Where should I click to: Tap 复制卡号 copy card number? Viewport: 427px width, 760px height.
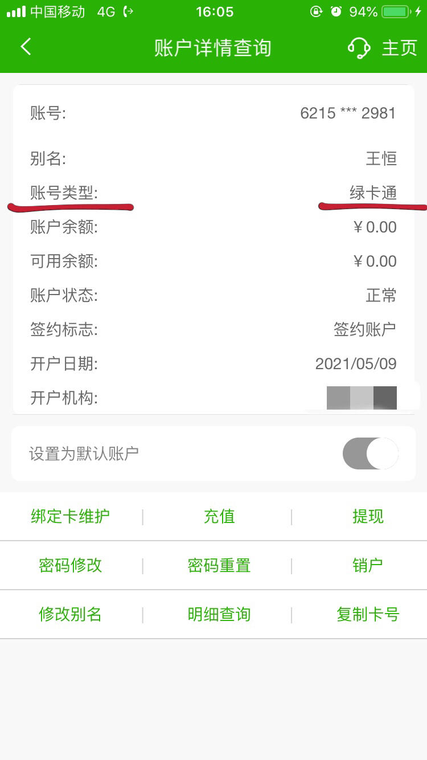tap(368, 614)
